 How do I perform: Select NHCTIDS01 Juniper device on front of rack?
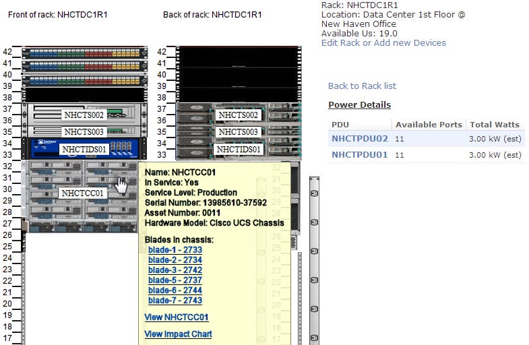point(84,149)
